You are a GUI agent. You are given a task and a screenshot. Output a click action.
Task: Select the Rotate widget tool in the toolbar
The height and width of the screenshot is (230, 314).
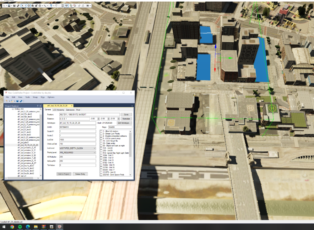click(33, 6)
